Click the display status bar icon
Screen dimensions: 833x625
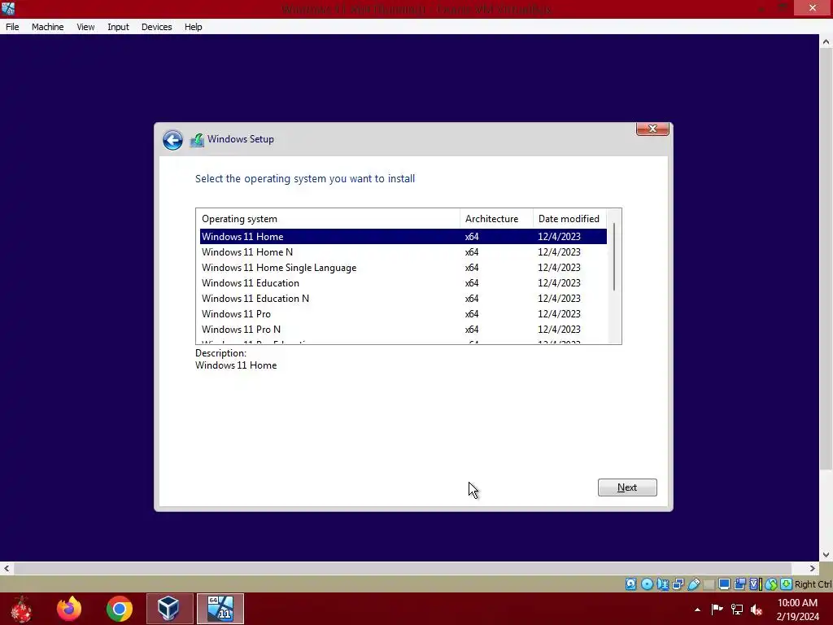pos(724,584)
